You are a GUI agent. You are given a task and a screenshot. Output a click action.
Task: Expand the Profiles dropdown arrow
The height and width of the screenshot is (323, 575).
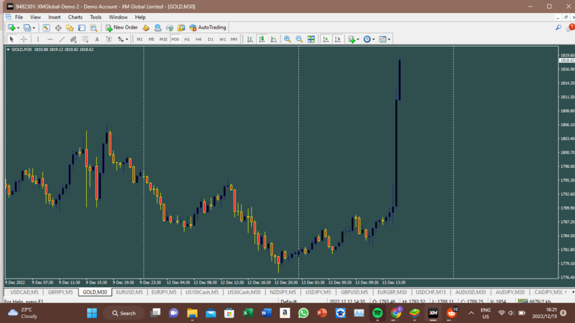coord(34,28)
